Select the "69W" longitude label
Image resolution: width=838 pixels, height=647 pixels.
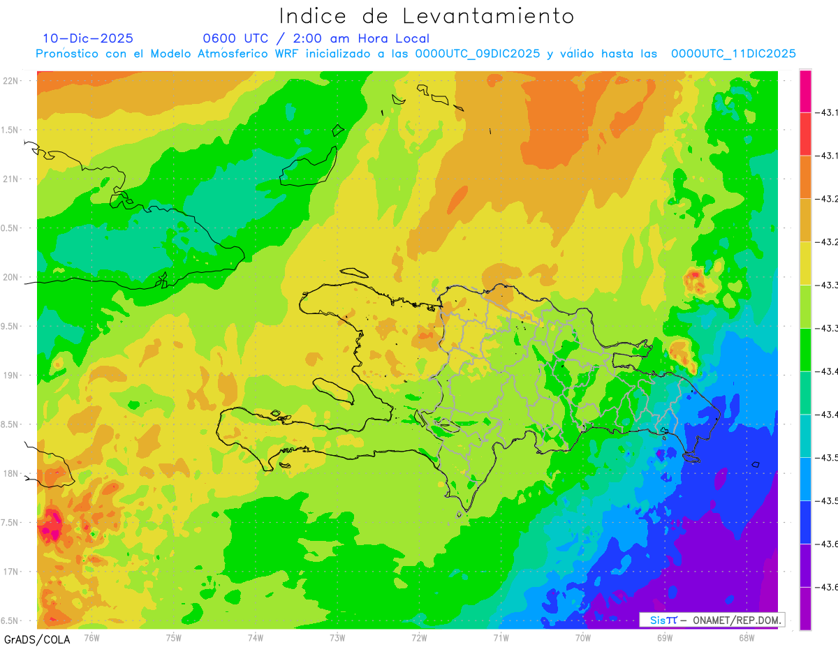(665, 637)
